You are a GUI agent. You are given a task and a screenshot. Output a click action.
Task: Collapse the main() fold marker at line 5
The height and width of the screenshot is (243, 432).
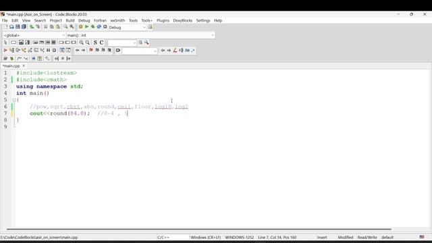(14, 100)
